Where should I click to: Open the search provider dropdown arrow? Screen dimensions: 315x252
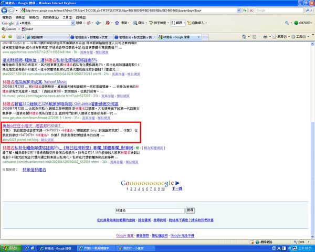(312, 10)
